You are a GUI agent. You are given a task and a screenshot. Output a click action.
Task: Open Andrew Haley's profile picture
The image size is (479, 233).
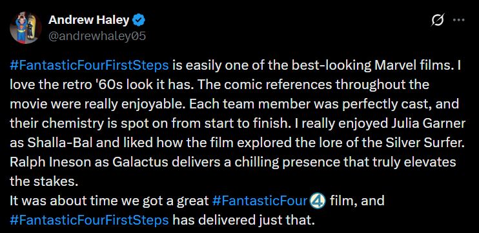25,28
